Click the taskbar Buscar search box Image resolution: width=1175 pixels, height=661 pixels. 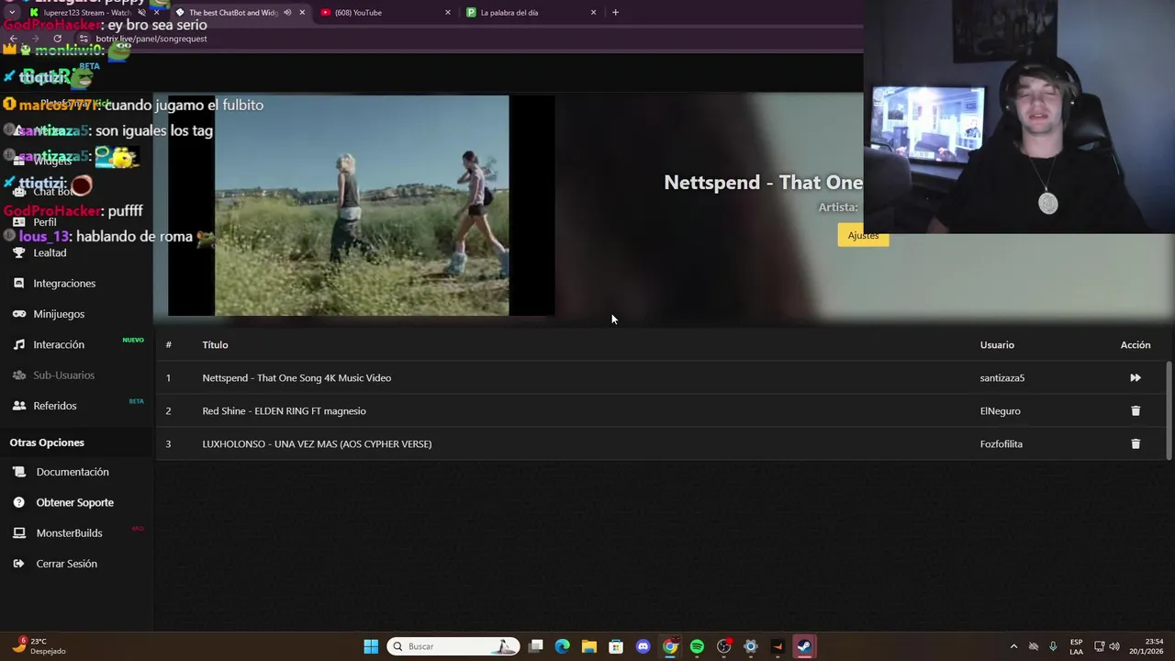pyautogui.click(x=453, y=646)
